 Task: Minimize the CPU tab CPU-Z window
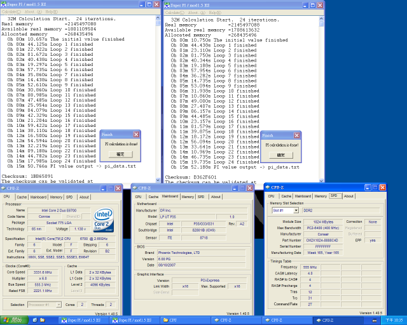103,188
